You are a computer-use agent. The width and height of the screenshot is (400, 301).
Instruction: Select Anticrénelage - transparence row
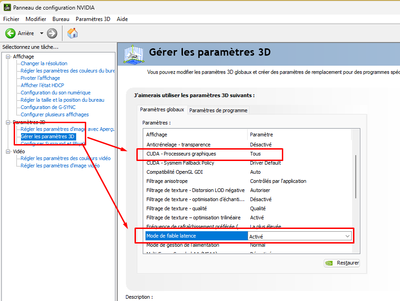pos(248,145)
